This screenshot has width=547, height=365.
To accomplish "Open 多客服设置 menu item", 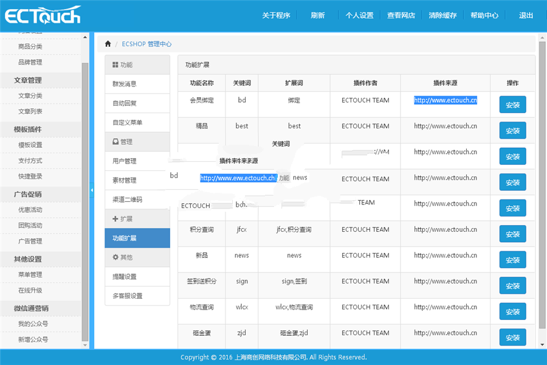I will pos(137,296).
